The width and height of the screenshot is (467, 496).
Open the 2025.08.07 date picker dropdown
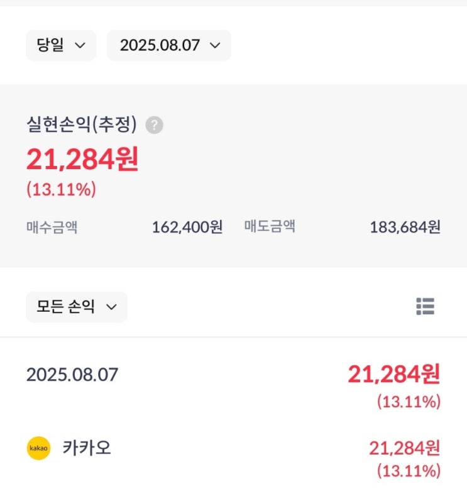coord(168,45)
